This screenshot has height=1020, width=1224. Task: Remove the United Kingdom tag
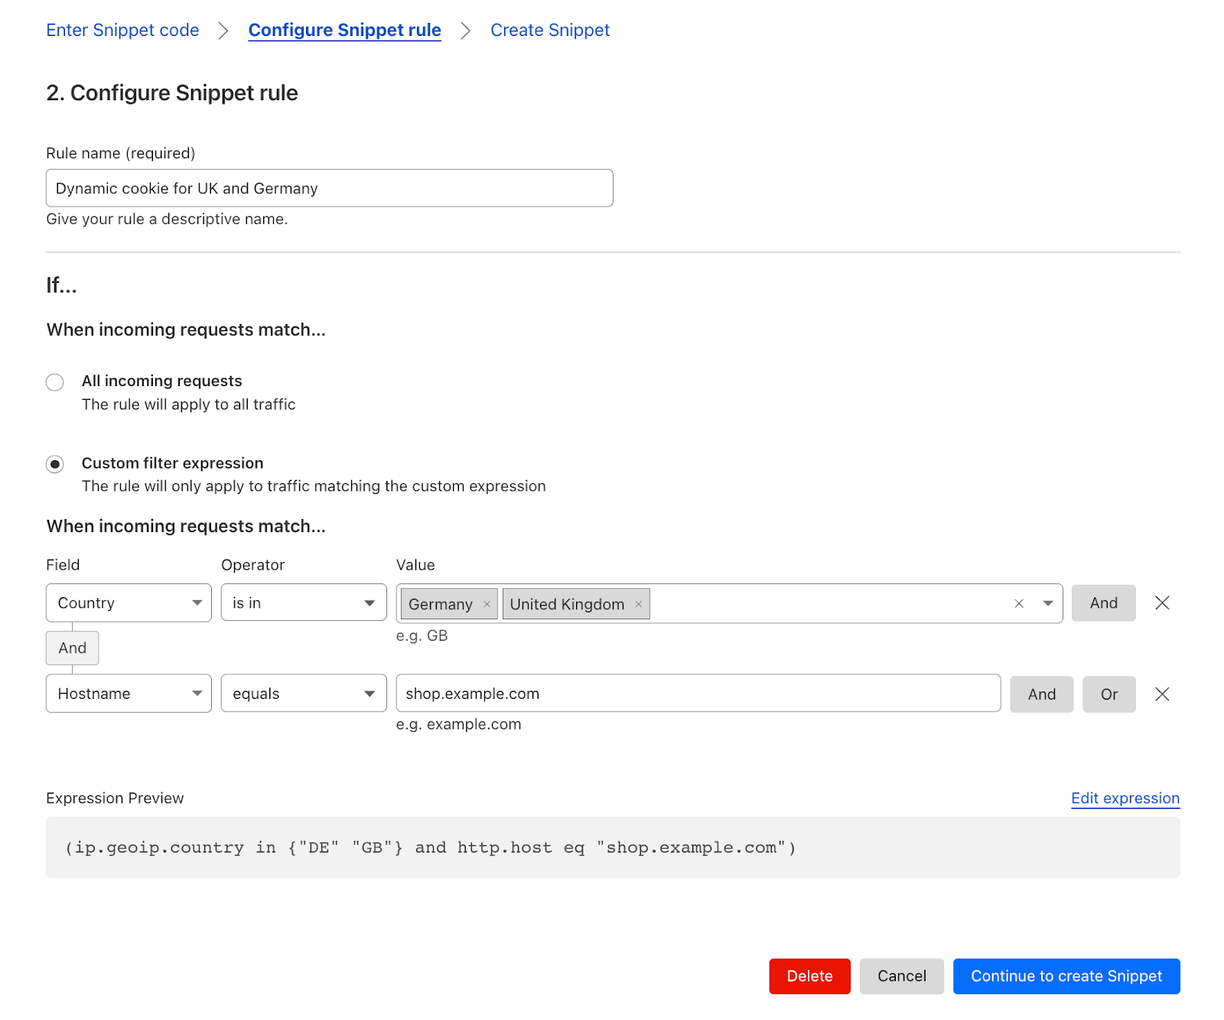tap(638, 604)
